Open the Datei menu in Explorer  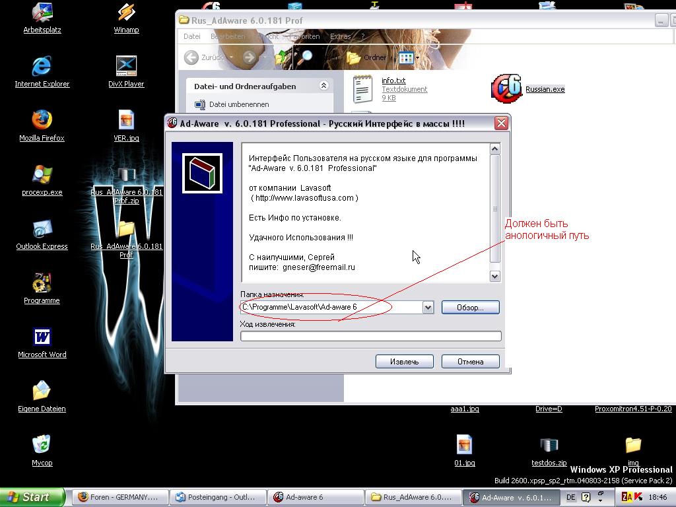point(192,36)
